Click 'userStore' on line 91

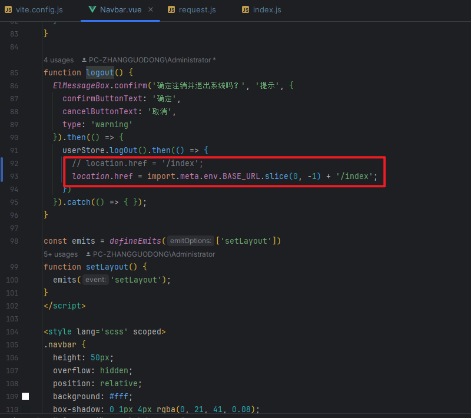(x=84, y=150)
